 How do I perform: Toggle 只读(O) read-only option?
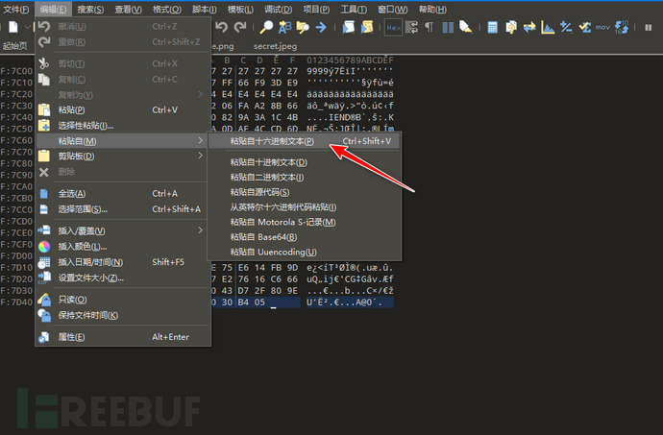tap(123, 300)
